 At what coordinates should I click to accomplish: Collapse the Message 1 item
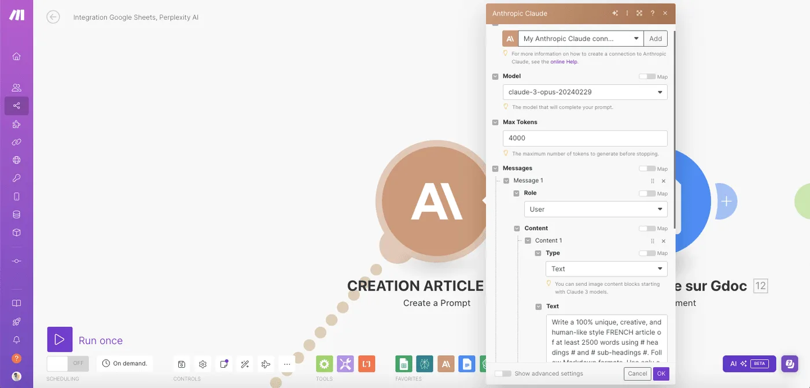506,181
